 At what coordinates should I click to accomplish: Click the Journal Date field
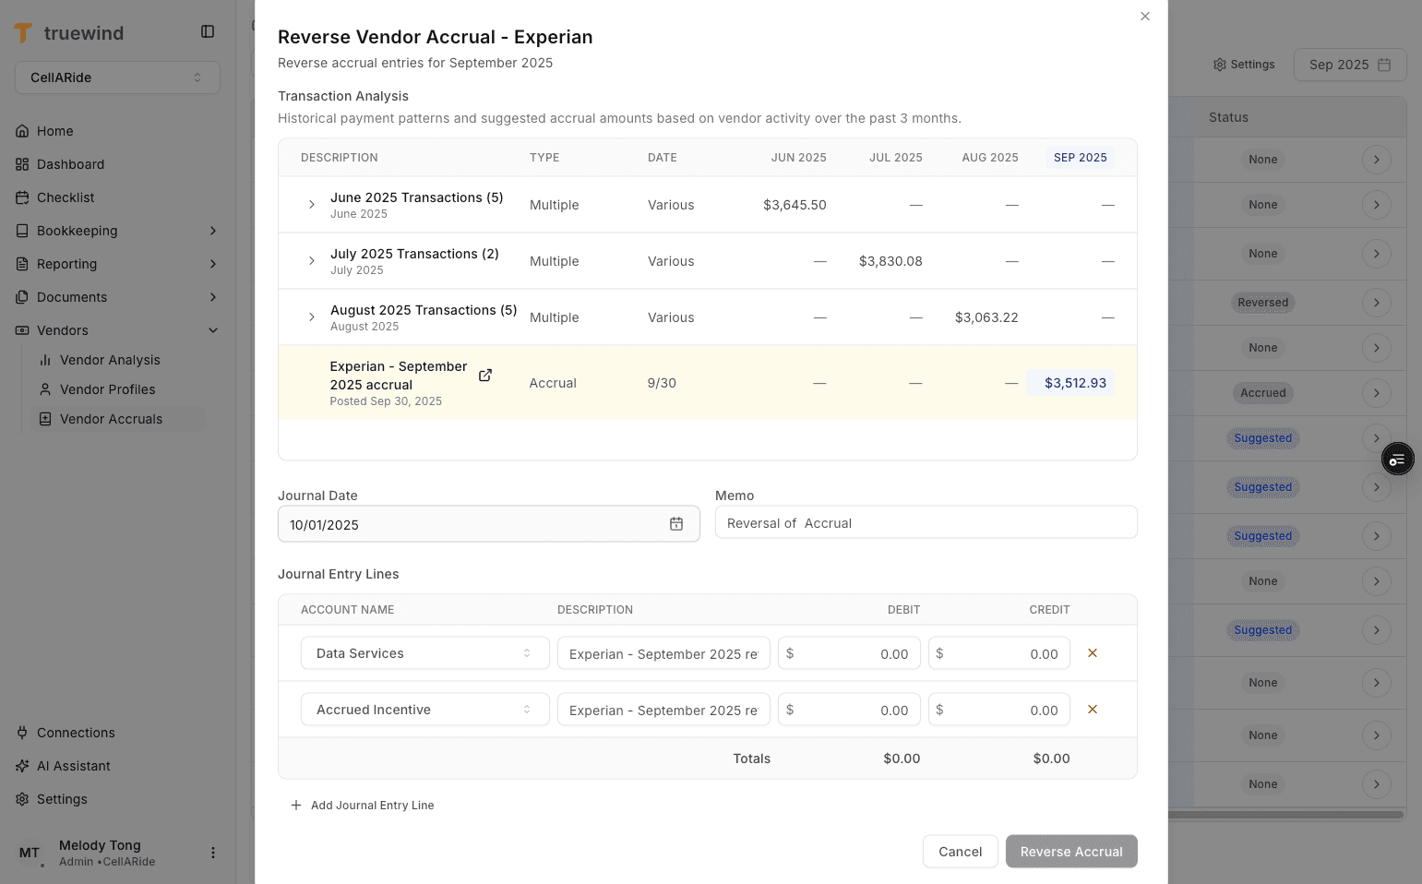(489, 524)
